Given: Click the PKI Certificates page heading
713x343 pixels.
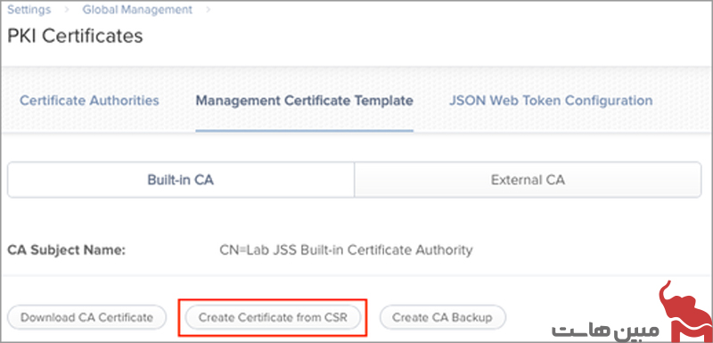Looking at the screenshot, I should pyautogui.click(x=75, y=36).
